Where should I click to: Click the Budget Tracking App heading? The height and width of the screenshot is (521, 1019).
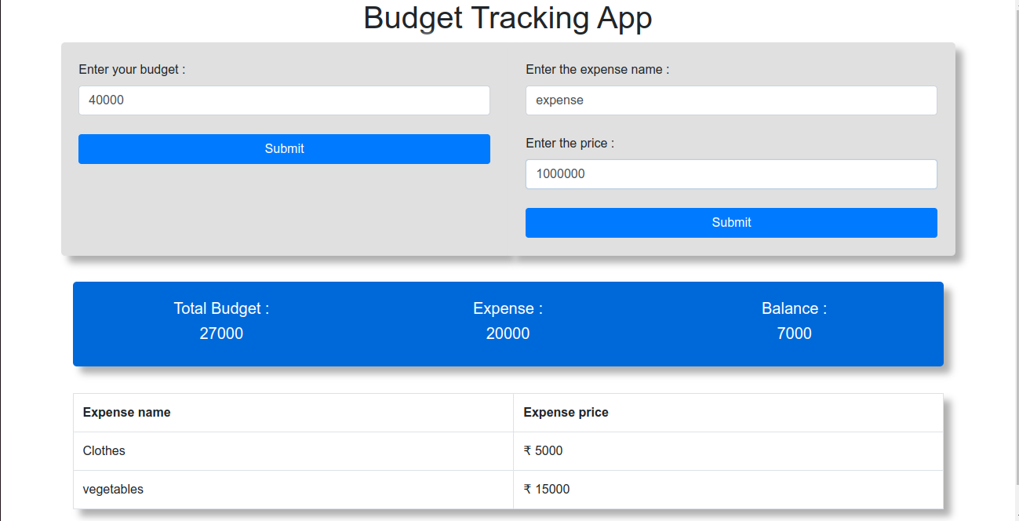pos(508,18)
